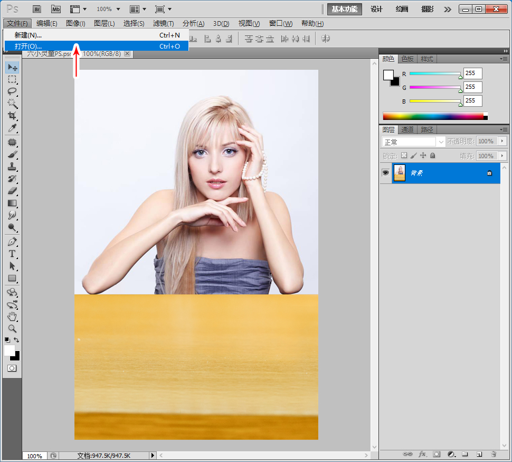
Task: Select the Eyedropper tool
Action: click(x=13, y=128)
